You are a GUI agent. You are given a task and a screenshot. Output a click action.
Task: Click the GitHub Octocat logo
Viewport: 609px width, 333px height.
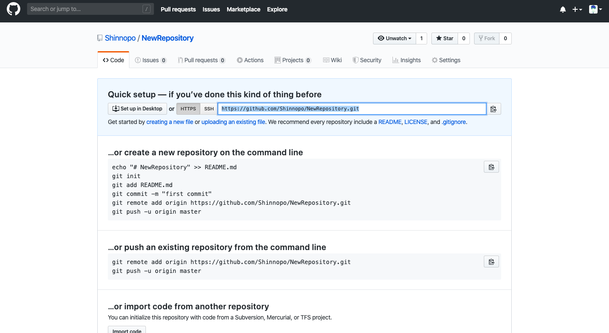(x=14, y=9)
